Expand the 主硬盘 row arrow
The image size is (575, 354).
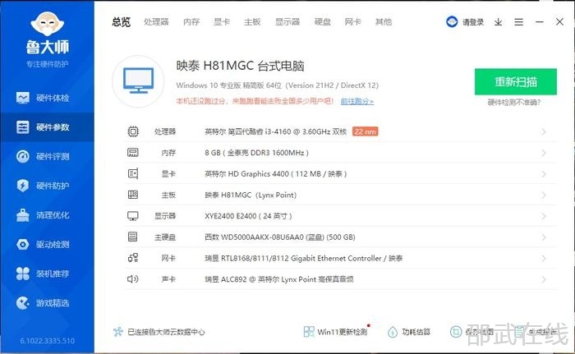pyautogui.click(x=543, y=237)
